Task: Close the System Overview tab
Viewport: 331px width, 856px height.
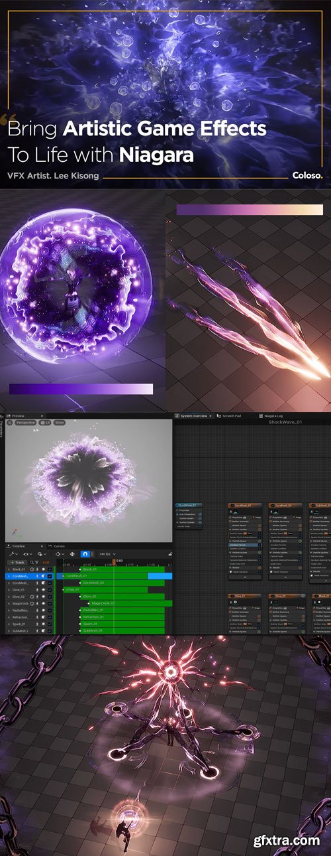Action: point(211,416)
